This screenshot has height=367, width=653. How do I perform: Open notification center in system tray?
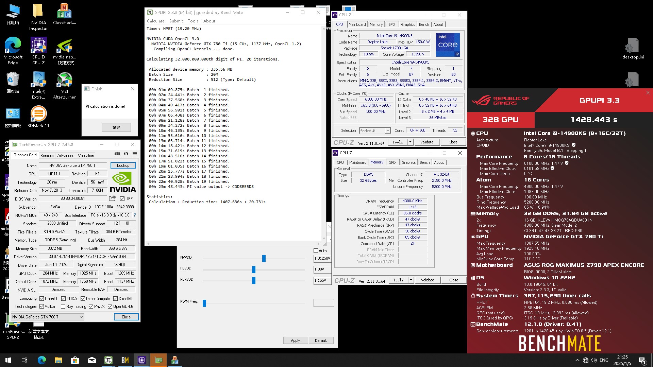642,360
